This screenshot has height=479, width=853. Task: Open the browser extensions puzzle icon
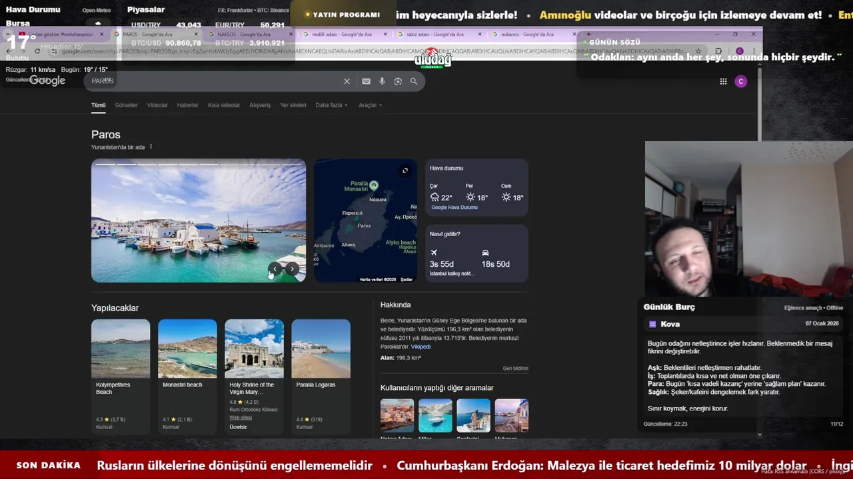(718, 51)
